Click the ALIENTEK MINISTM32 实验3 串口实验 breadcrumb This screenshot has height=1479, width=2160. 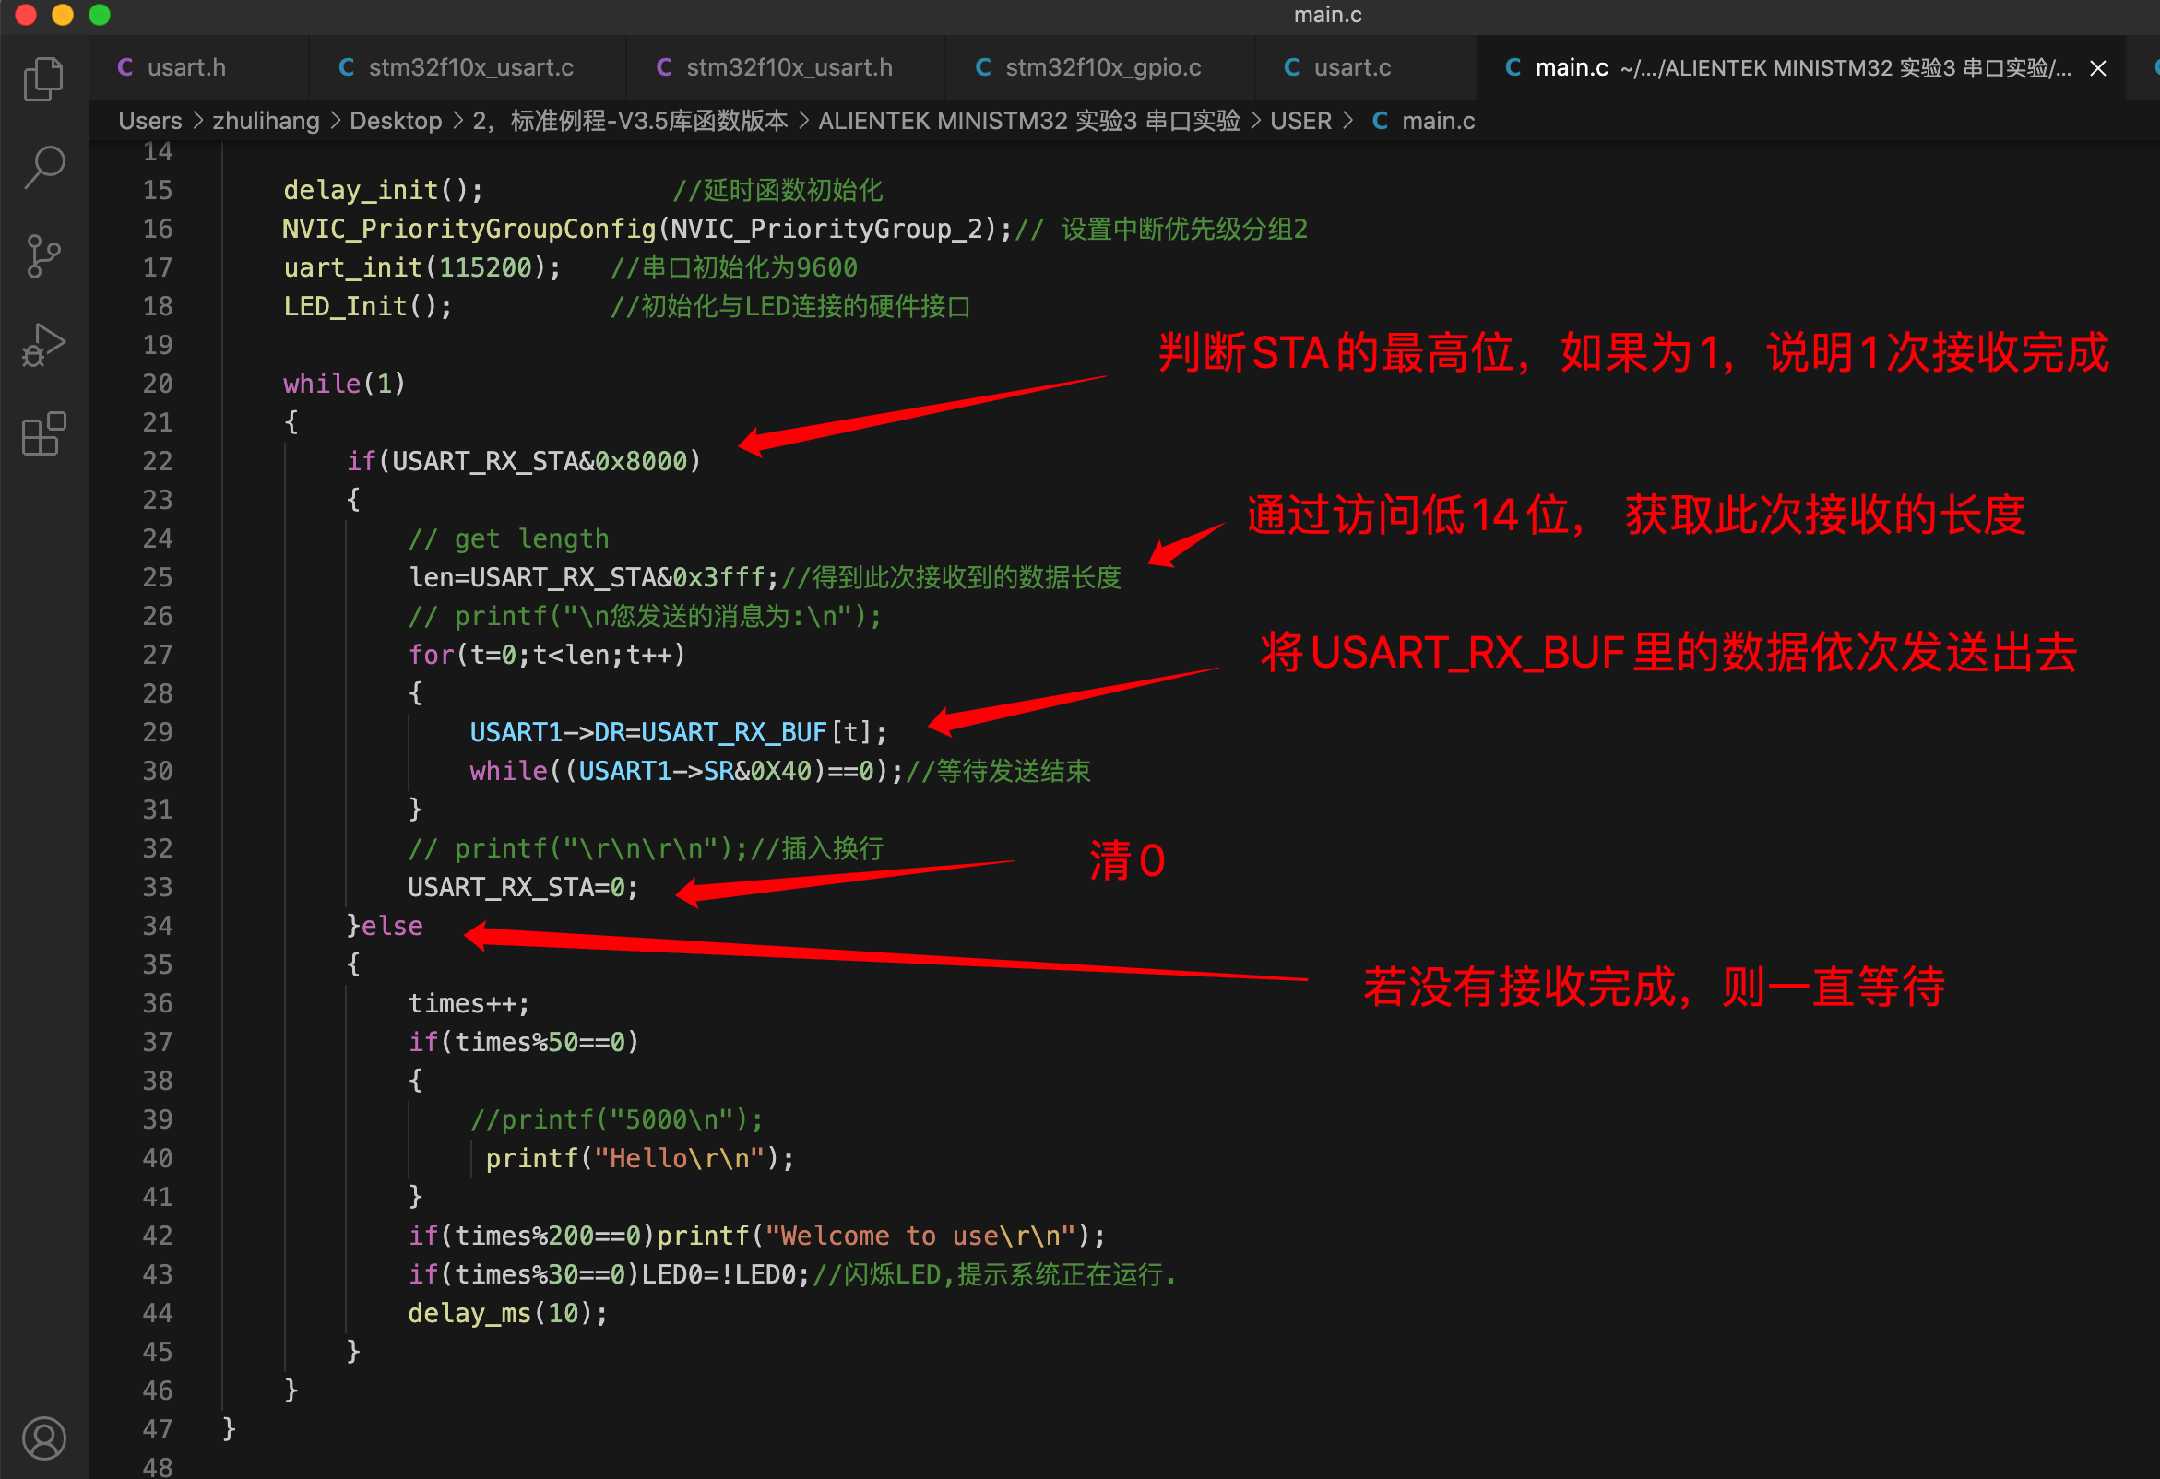point(1029,121)
